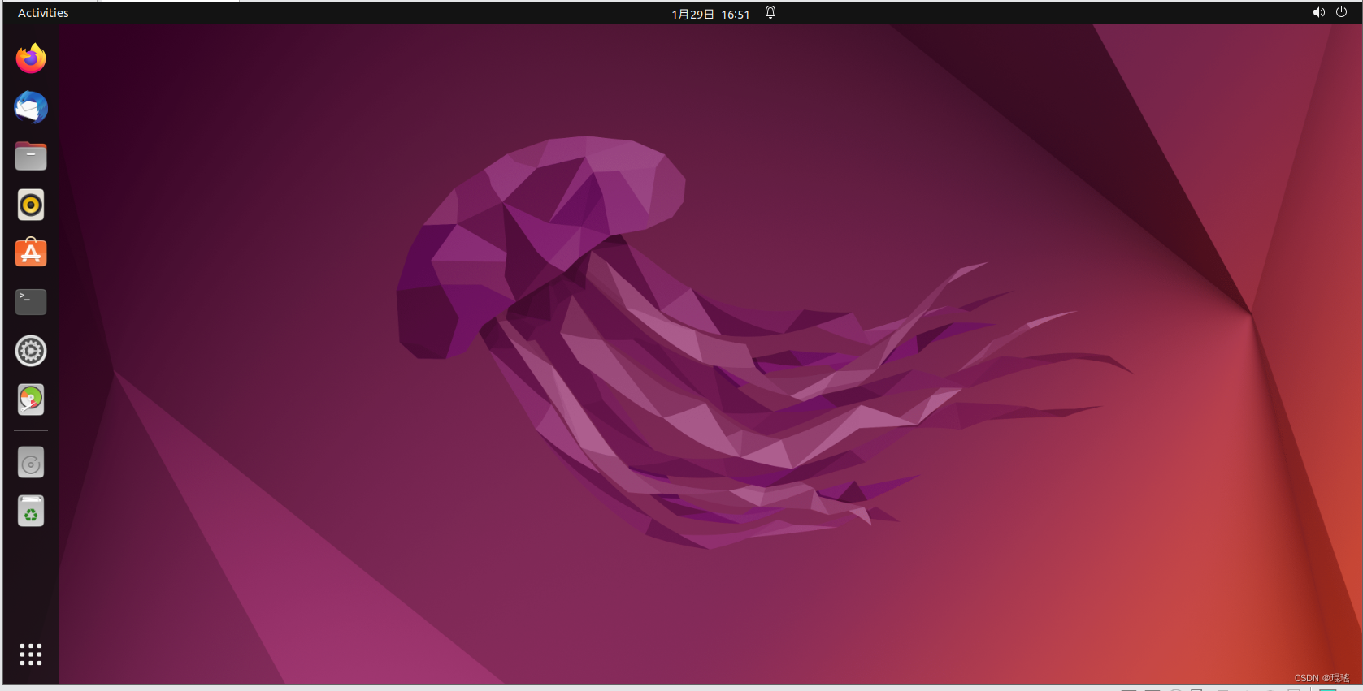The width and height of the screenshot is (1363, 691).
Task: Launch Thunderbird Mail from the dock
Action: point(31,107)
